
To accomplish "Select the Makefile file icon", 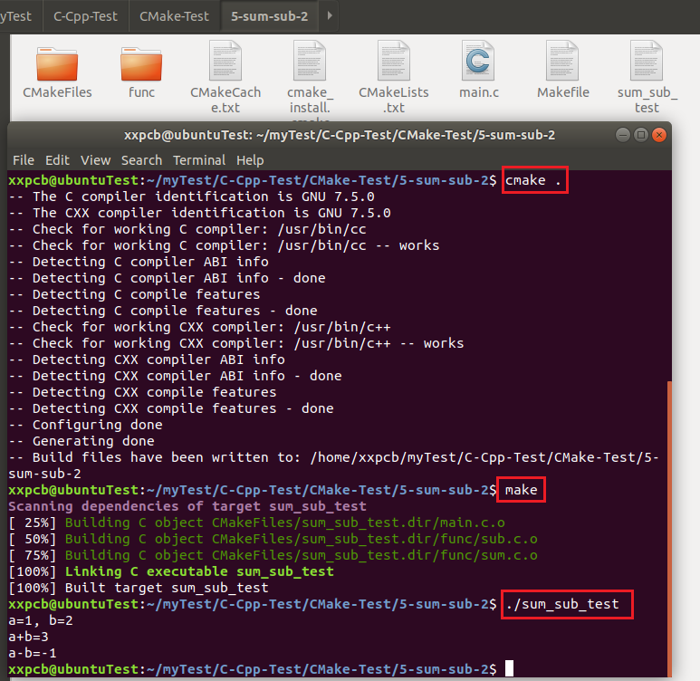I will pos(562,61).
